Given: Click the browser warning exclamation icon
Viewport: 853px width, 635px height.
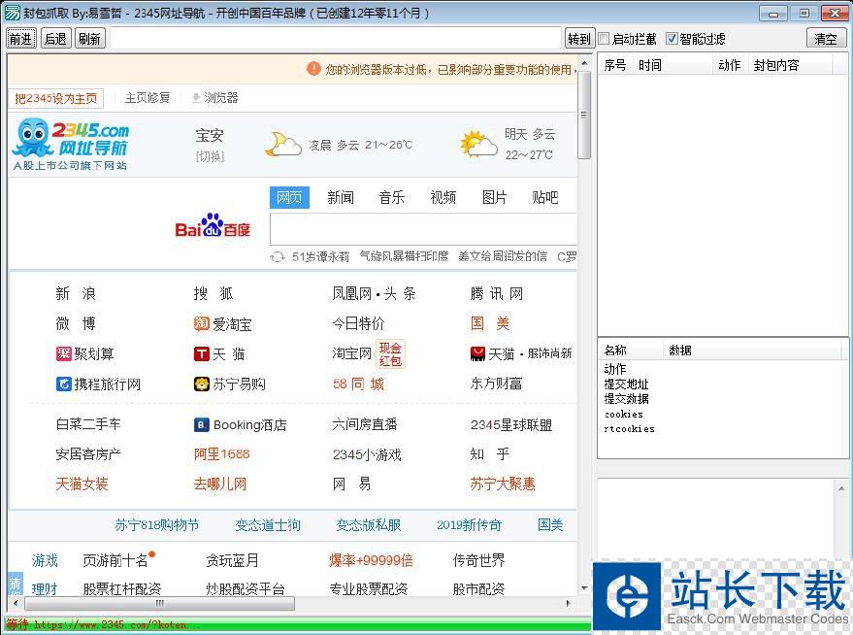Looking at the screenshot, I should point(313,69).
